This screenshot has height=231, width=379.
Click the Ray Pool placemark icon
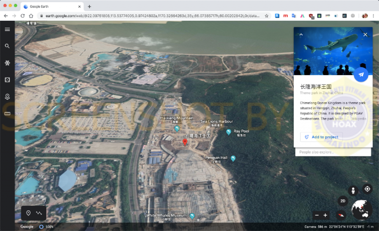[x=228, y=132]
